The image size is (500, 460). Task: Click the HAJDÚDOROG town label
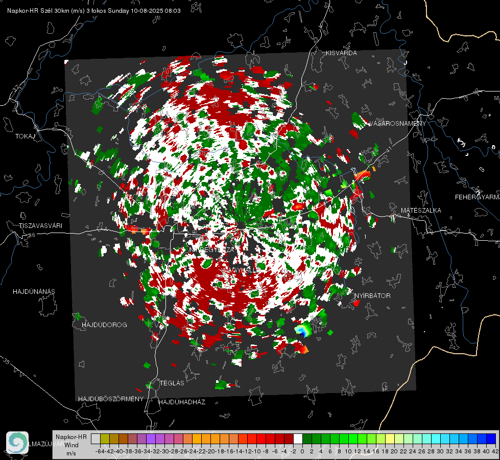(x=104, y=325)
